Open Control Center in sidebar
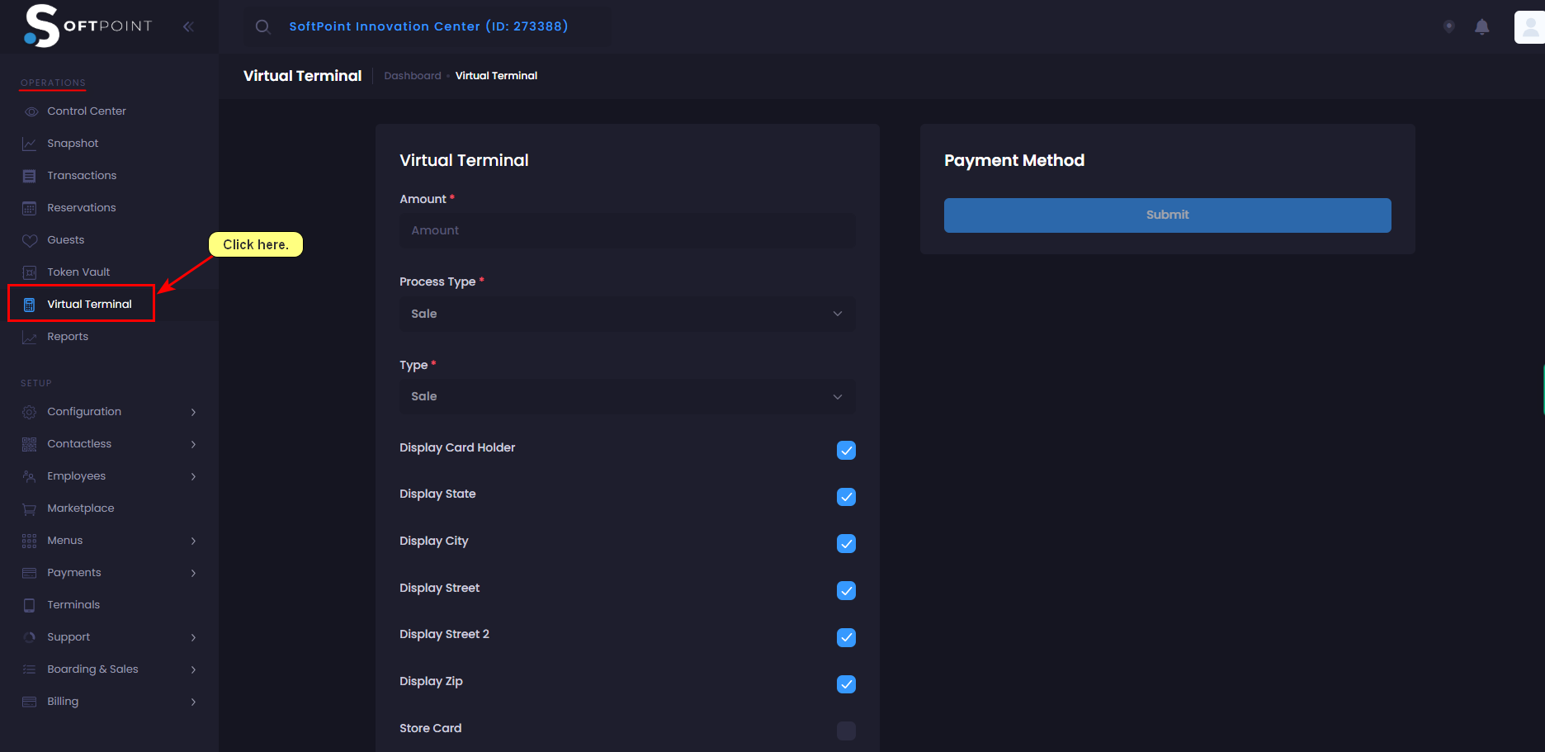The image size is (1545, 752). [87, 111]
